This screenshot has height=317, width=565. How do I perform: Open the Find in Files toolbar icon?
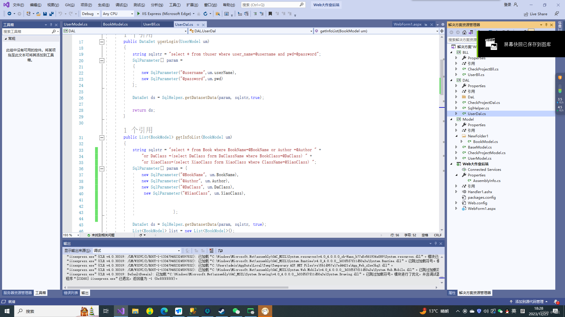(x=218, y=14)
